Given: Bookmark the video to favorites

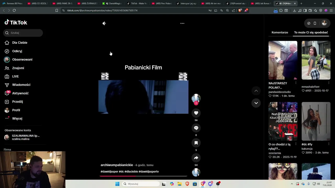Looking at the screenshot, I should (x=196, y=143).
